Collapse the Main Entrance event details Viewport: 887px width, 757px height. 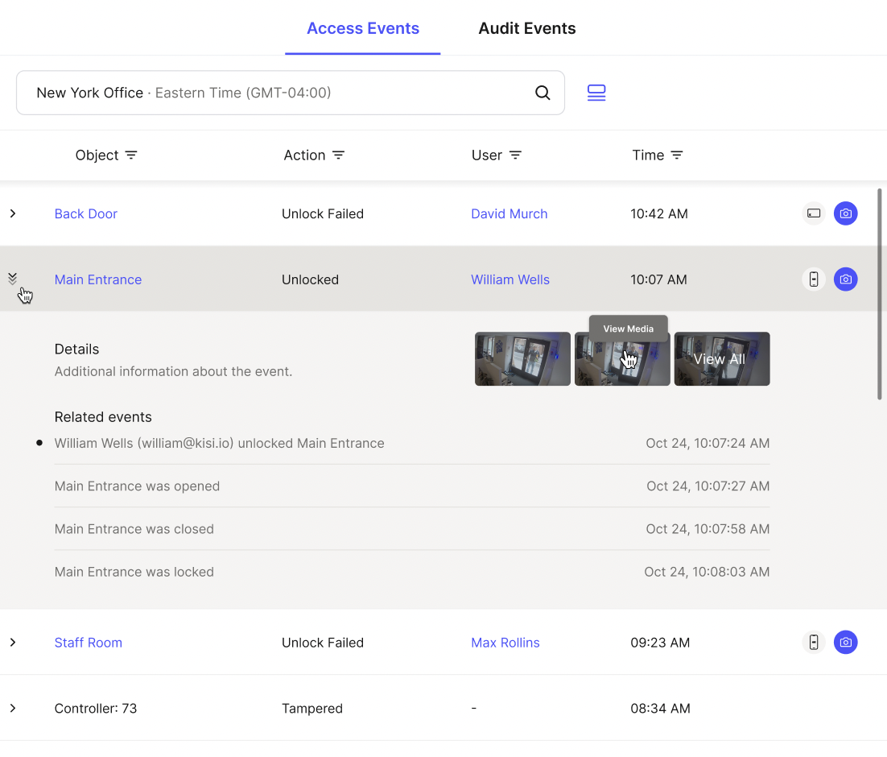pyautogui.click(x=12, y=277)
